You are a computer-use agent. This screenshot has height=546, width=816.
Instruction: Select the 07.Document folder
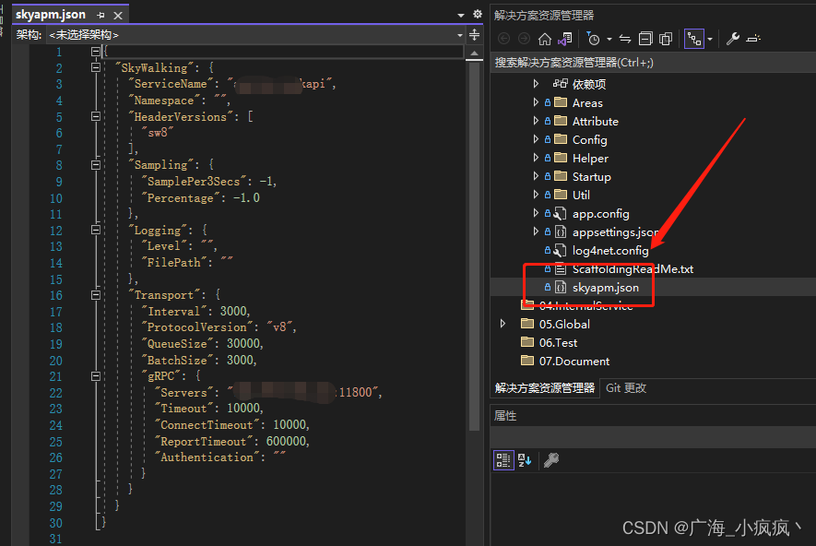[574, 362]
